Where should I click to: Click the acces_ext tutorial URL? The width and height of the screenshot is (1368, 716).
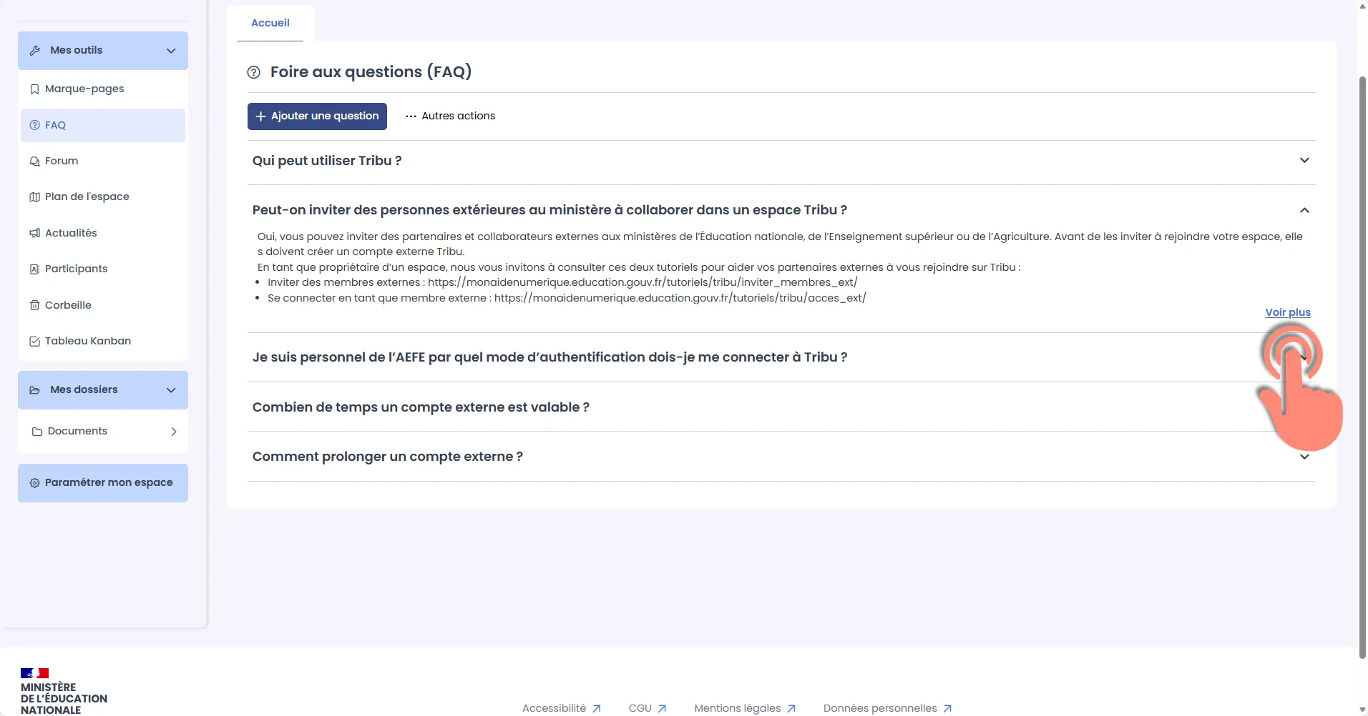(x=680, y=298)
